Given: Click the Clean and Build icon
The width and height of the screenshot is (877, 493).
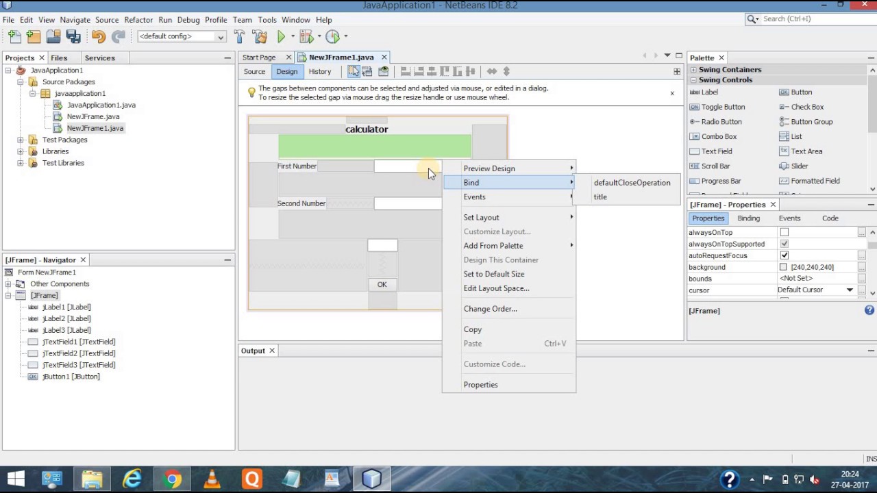Looking at the screenshot, I should tap(260, 36).
